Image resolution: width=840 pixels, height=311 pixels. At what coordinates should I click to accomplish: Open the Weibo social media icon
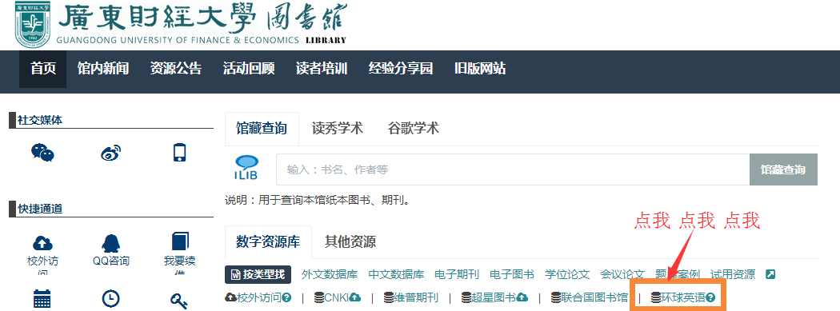tap(111, 153)
